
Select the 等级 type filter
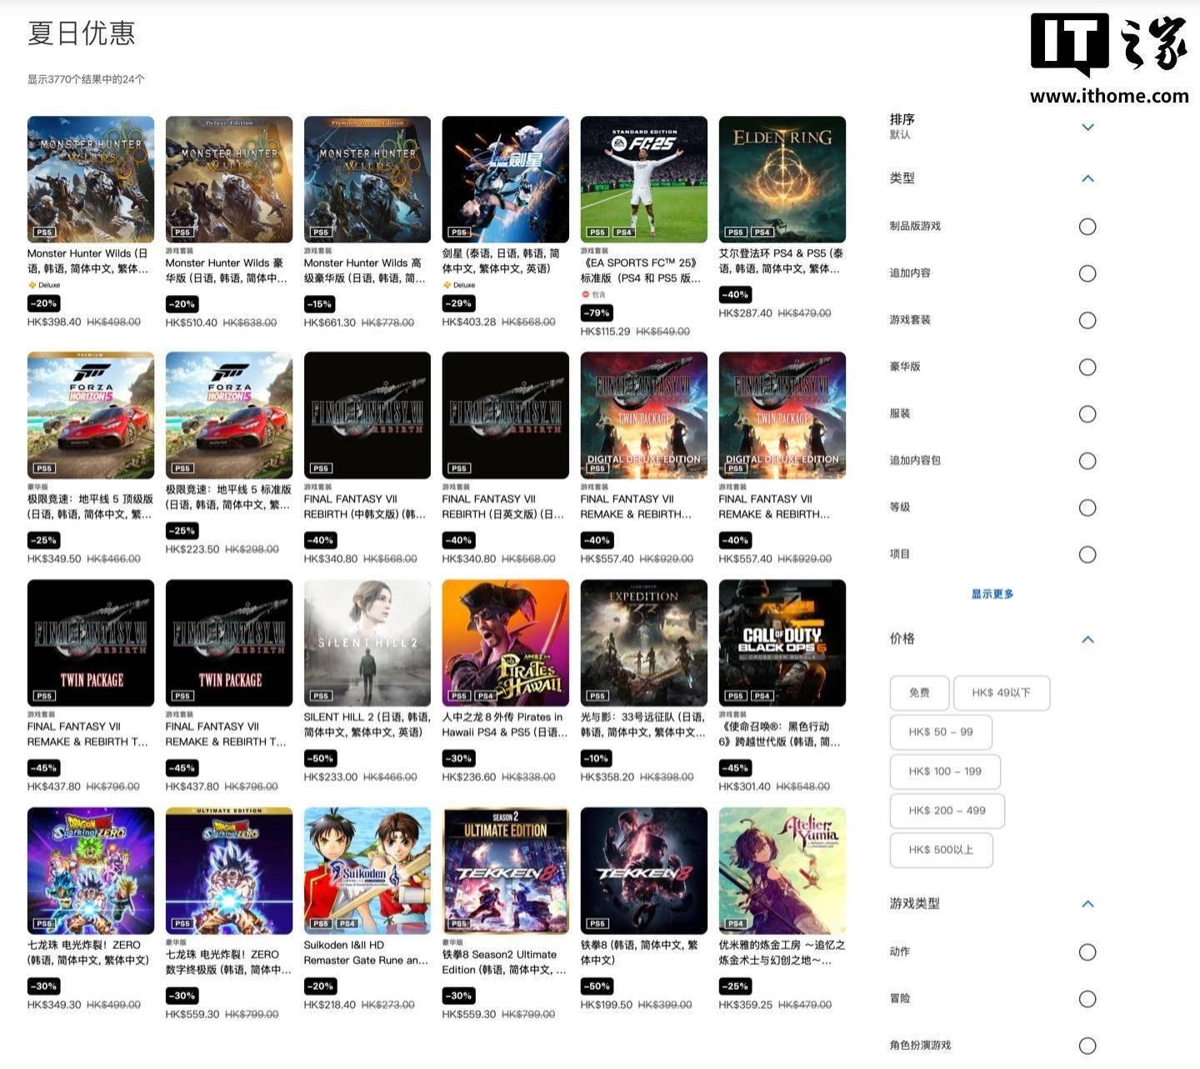click(1087, 508)
